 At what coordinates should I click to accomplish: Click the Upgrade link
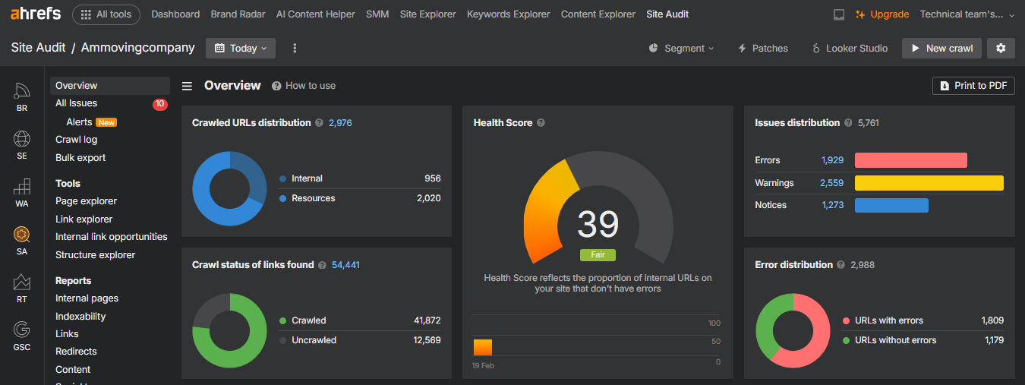(881, 14)
